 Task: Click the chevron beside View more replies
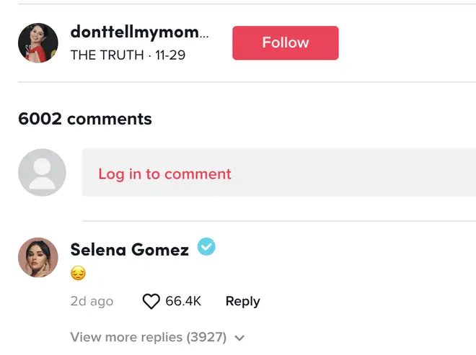click(239, 338)
